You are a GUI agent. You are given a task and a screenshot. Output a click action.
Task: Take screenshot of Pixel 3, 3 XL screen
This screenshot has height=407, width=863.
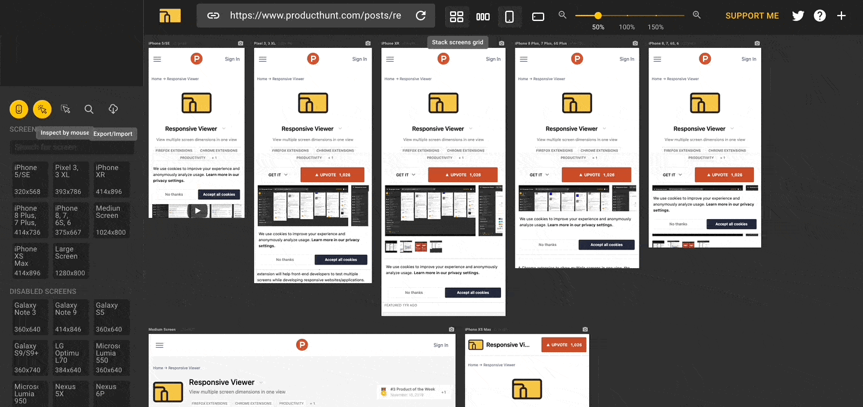[368, 43]
